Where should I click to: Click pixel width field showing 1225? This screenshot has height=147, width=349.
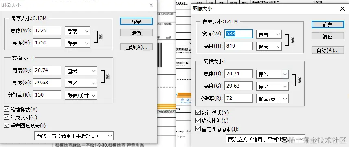click(x=47, y=31)
